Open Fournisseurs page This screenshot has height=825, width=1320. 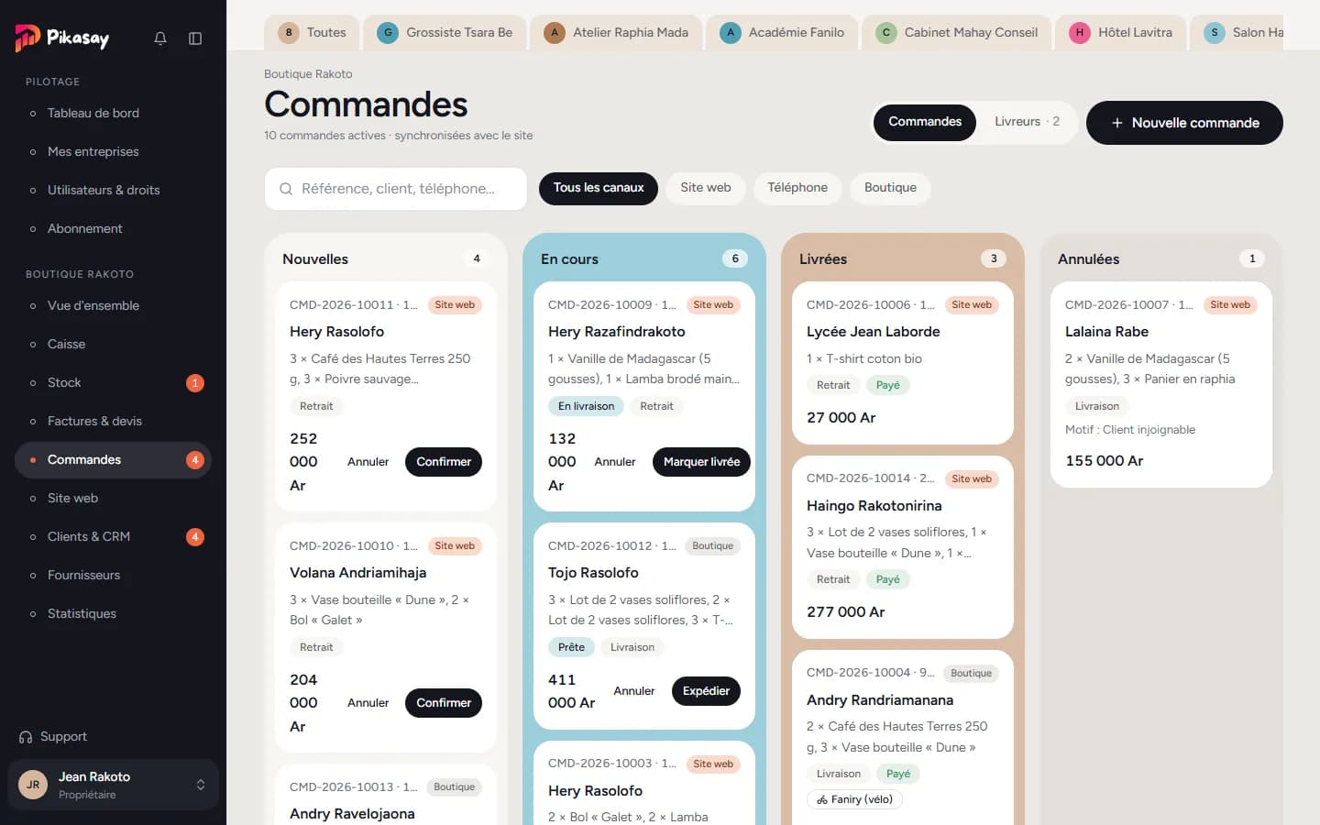[x=113, y=576]
